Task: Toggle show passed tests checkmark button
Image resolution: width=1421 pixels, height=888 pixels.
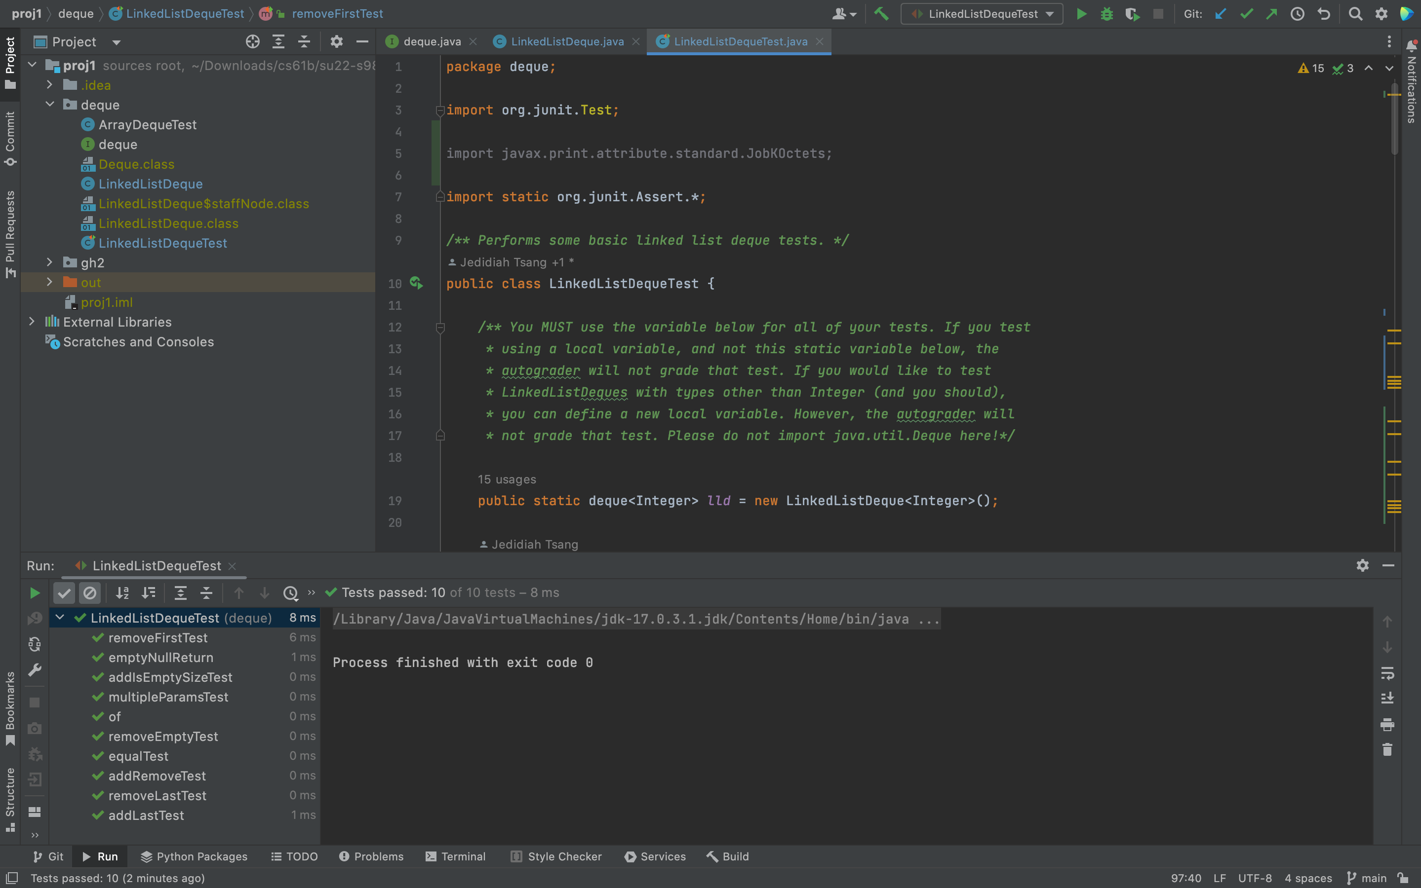Action: point(64,592)
